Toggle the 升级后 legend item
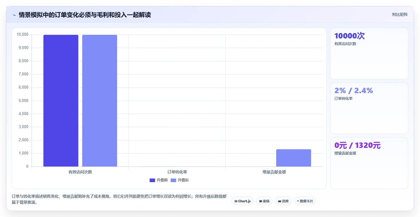 [x=180, y=180]
